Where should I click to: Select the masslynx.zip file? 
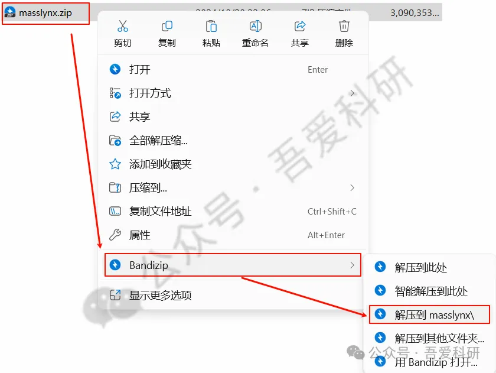click(45, 13)
